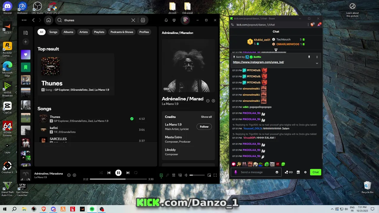Image resolution: width=379 pixels, height=213 pixels.
Task: Open Your Episodes green bookmark
Action: (25, 67)
